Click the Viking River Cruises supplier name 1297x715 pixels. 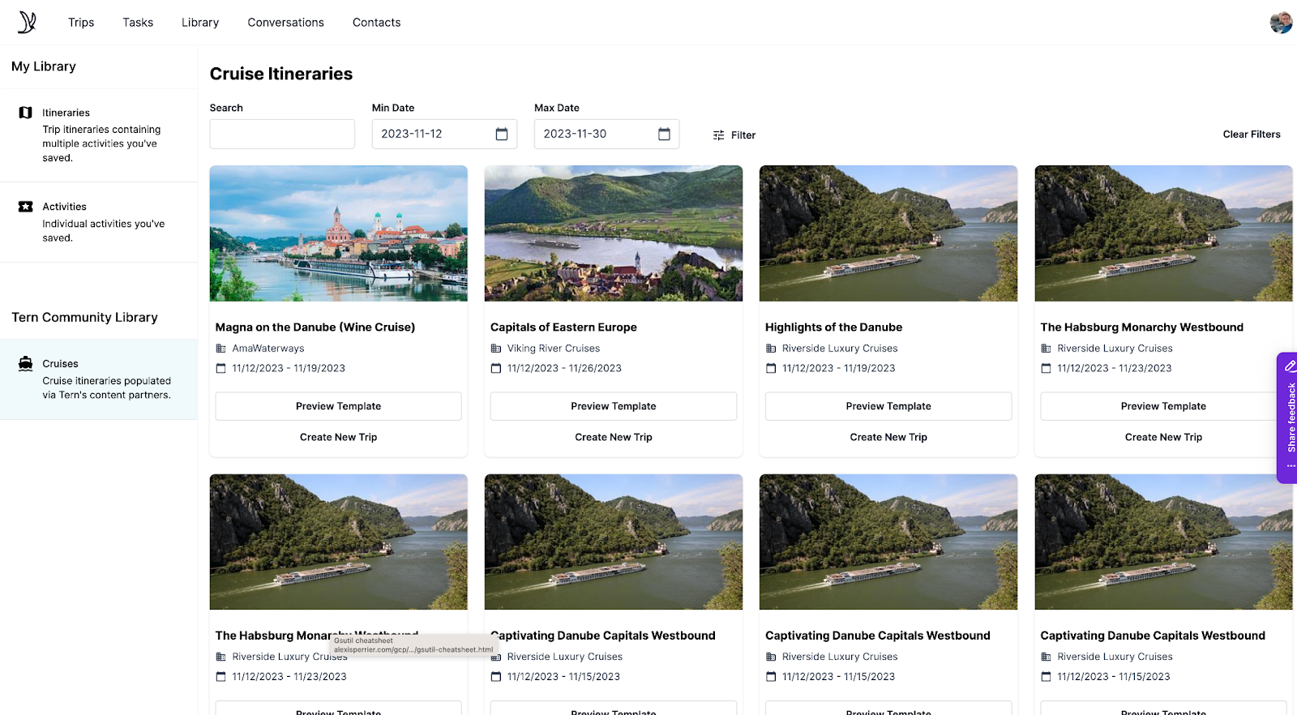click(x=554, y=349)
